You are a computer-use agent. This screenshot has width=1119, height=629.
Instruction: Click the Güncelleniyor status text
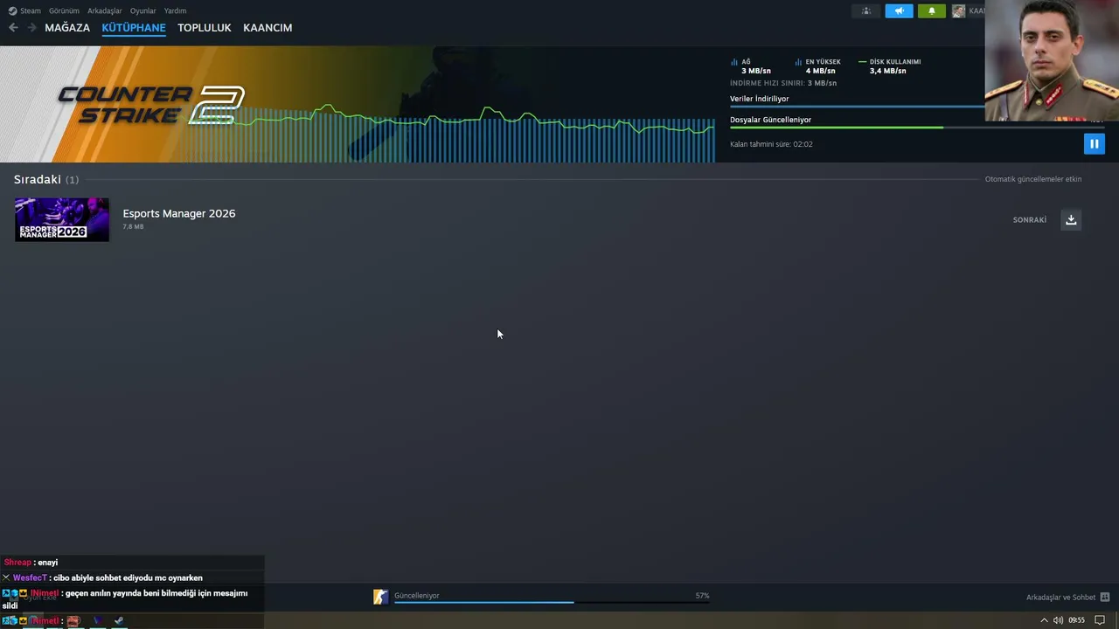[x=417, y=596]
